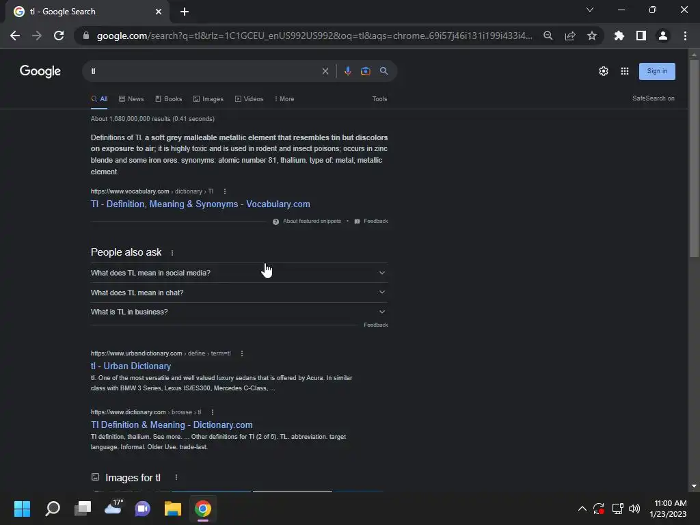Image resolution: width=700 pixels, height=525 pixels.
Task: Switch to the Books tab
Action: [x=169, y=99]
